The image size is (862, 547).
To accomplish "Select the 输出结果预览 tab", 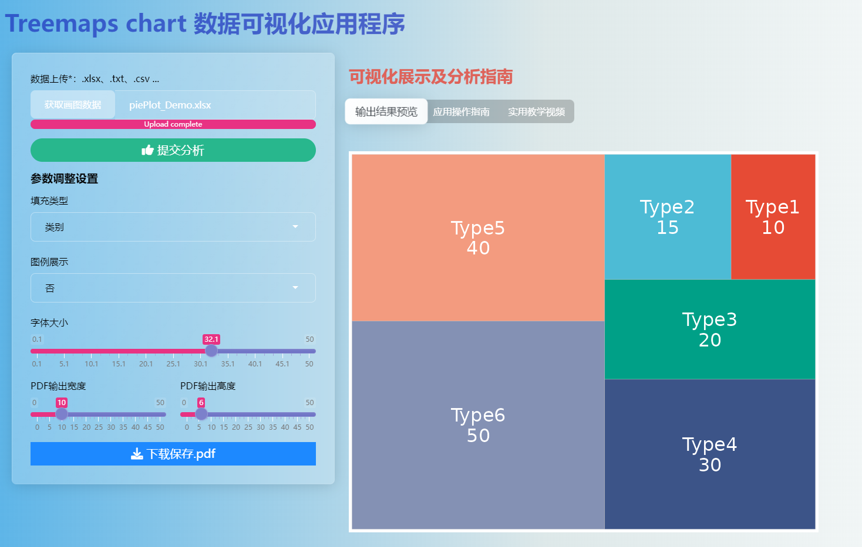I will pyautogui.click(x=386, y=111).
